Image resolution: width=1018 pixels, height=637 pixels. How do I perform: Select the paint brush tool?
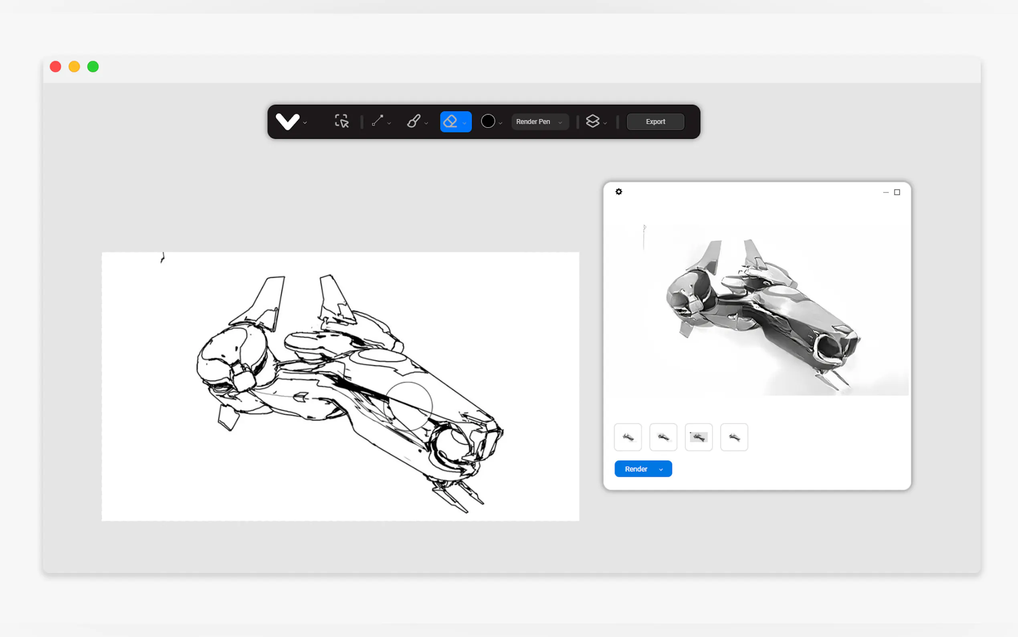[x=413, y=121]
